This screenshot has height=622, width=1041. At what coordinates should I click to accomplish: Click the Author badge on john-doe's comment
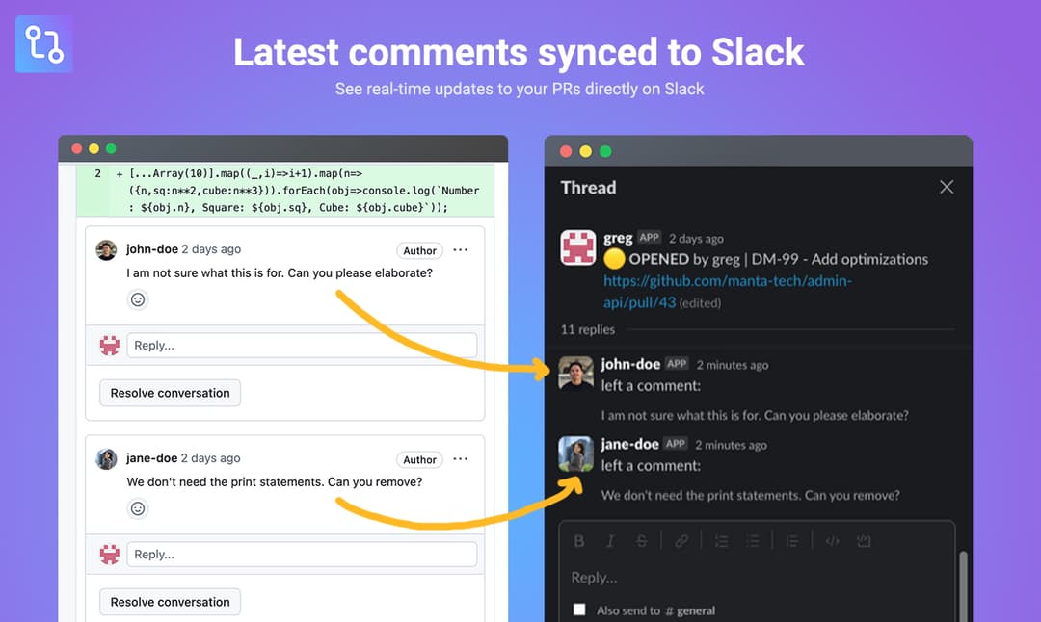pos(419,250)
